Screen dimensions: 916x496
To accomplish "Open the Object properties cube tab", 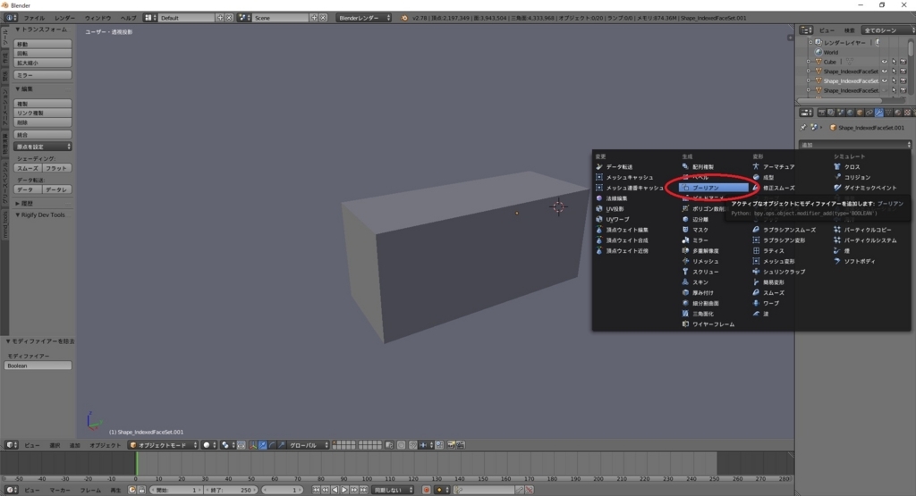I will [860, 113].
